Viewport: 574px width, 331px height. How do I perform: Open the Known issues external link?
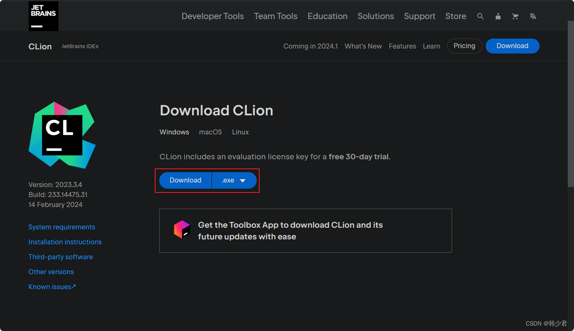tap(52, 287)
